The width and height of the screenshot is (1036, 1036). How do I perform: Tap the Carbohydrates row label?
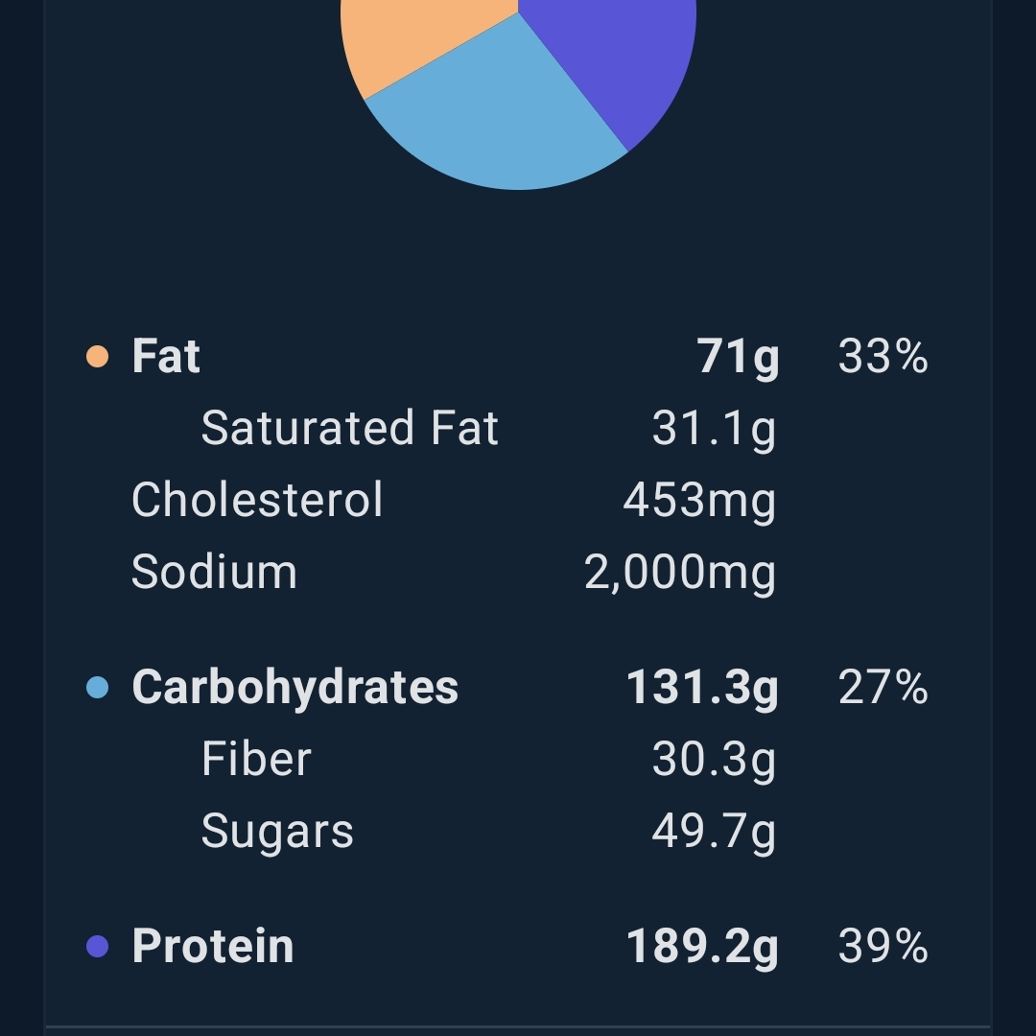click(x=294, y=688)
